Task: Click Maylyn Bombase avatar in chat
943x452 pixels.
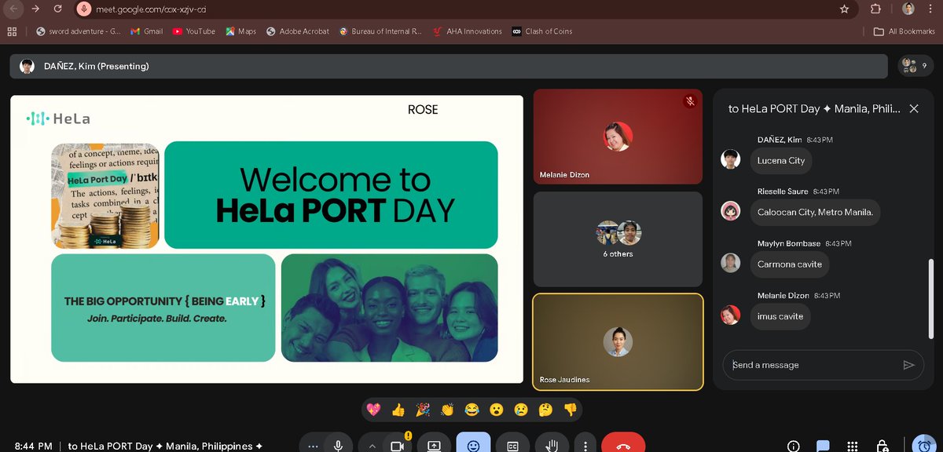Action: [731, 263]
